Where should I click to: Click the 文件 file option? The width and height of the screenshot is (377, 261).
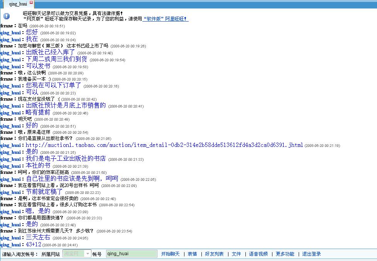point(236,254)
